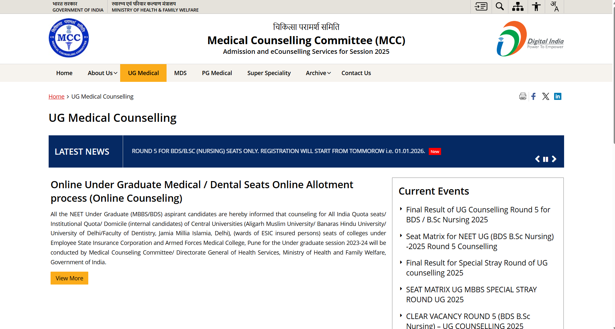Click the skip to main content icon
This screenshot has height=329, width=615.
point(481,6)
